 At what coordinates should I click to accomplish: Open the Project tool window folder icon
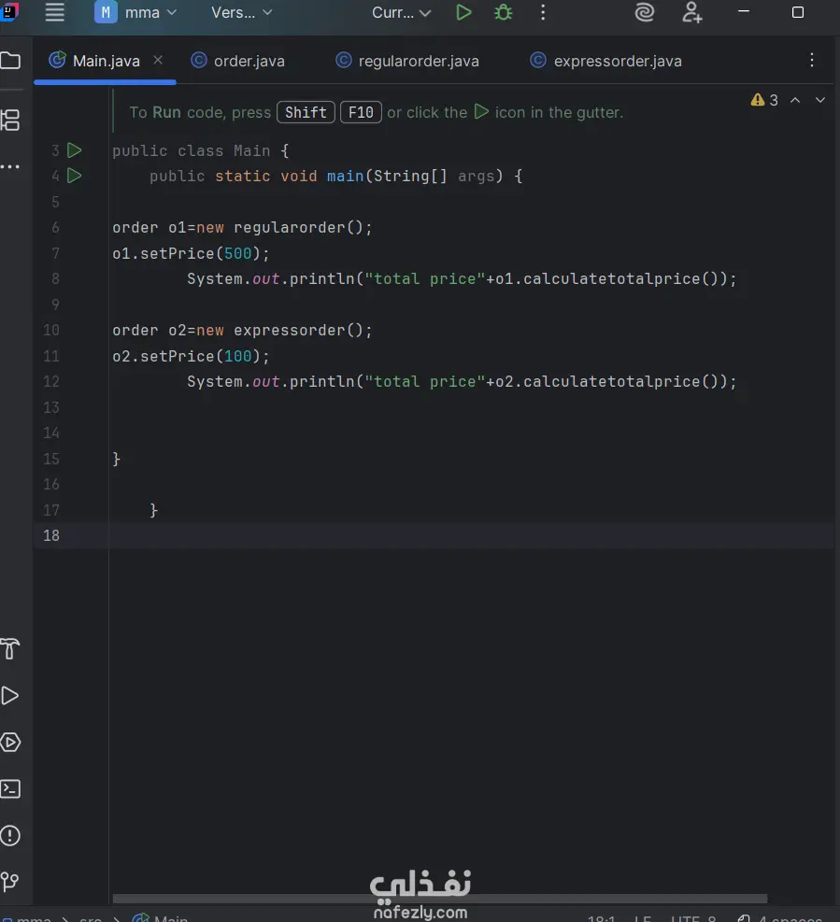(x=10, y=61)
